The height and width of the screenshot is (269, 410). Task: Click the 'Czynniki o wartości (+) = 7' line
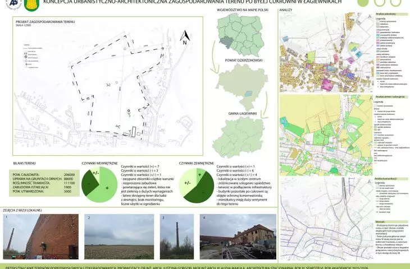140,166
